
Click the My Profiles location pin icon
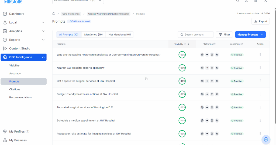(5, 132)
